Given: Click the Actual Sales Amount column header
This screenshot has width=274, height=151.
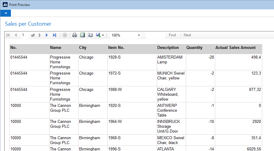Looking at the screenshot, I should (x=236, y=48).
